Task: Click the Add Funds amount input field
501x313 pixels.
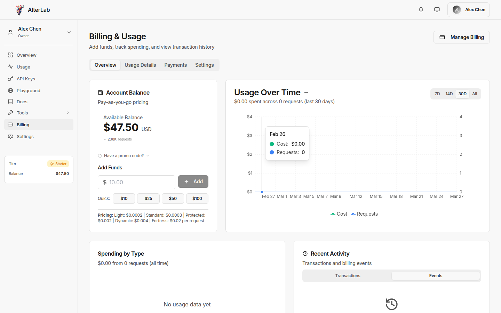Action: pyautogui.click(x=136, y=182)
